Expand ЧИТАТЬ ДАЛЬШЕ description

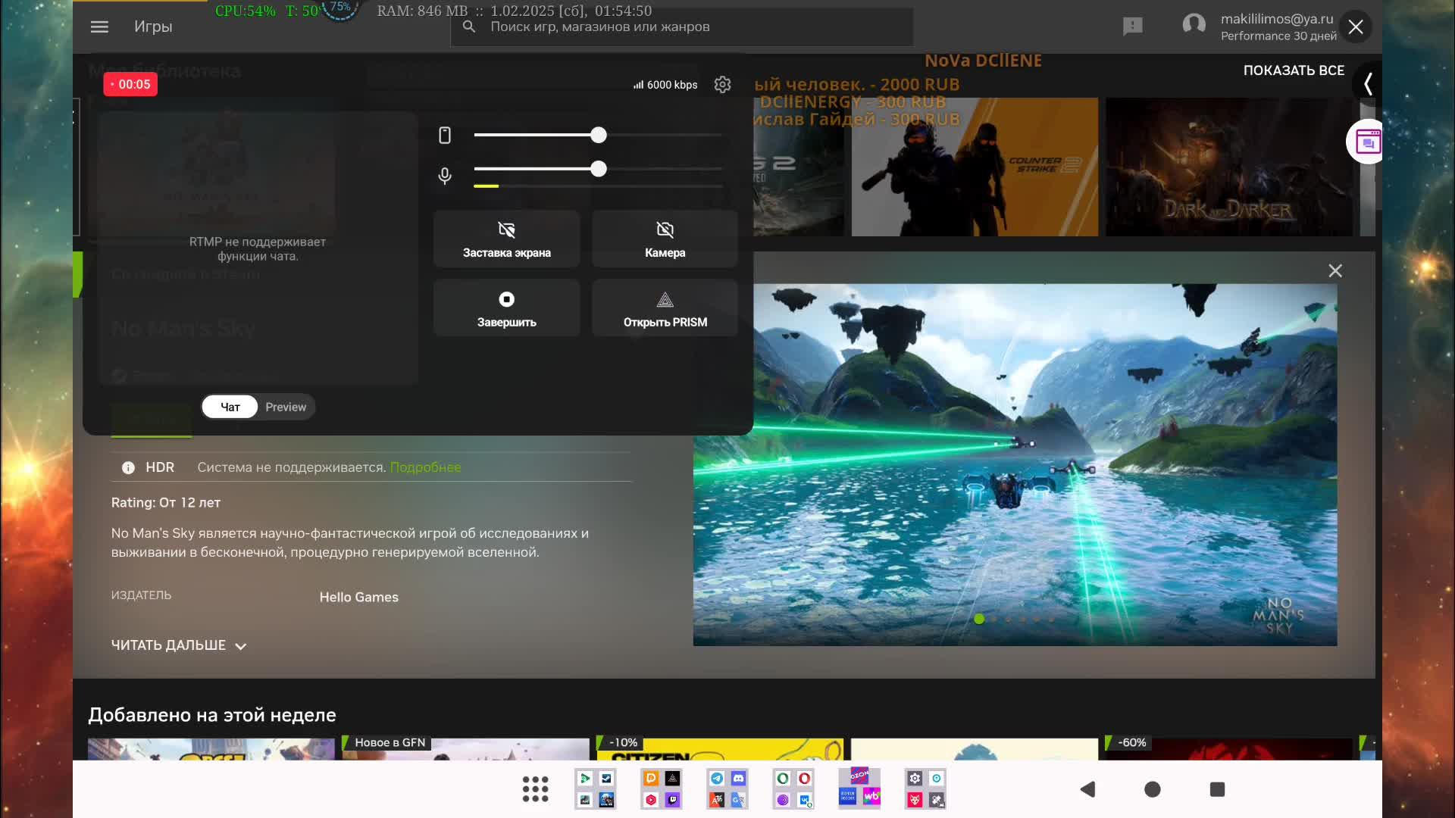179,645
